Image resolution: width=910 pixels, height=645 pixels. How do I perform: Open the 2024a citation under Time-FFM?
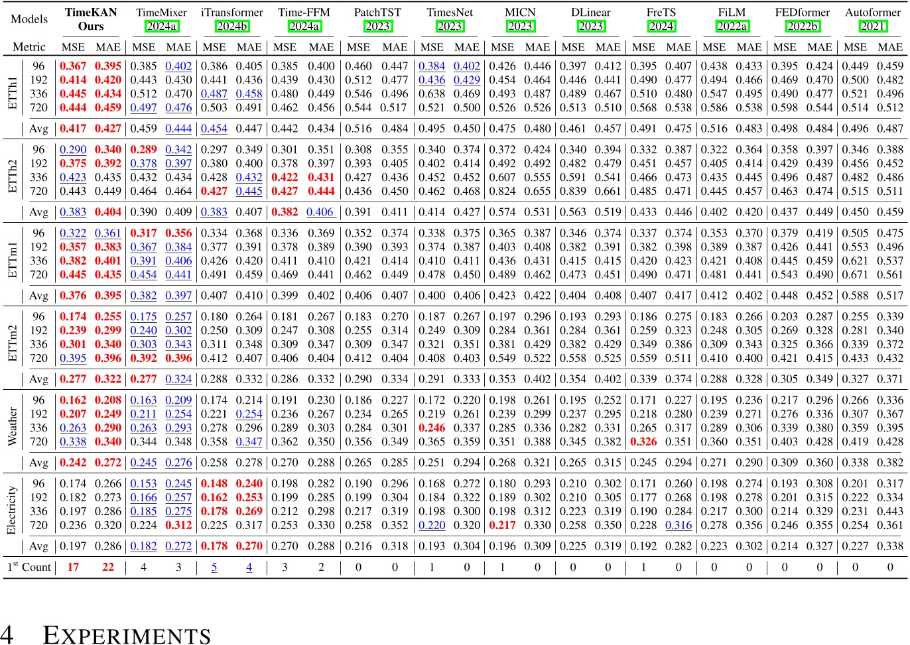304,27
